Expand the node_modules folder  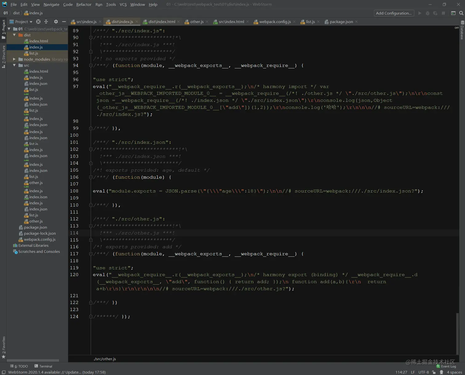[14, 59]
